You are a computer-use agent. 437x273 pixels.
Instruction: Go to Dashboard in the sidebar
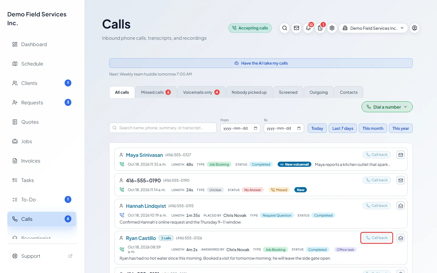click(42, 44)
